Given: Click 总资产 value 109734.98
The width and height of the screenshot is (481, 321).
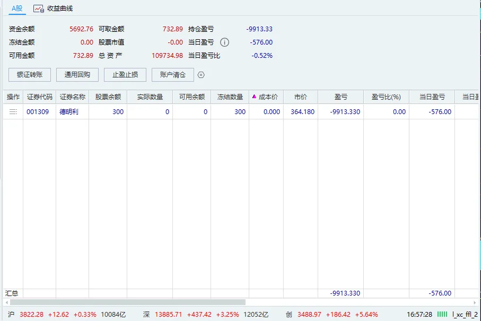Looking at the screenshot, I should coord(167,56).
